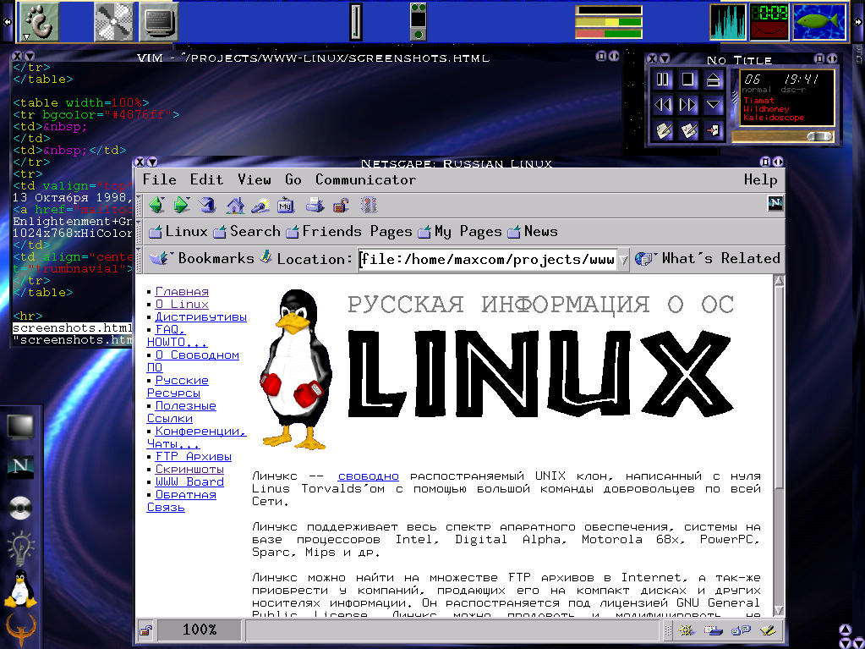Screen dimensions: 865x649
Task: Pause playback in the CD player
Action: (663, 80)
